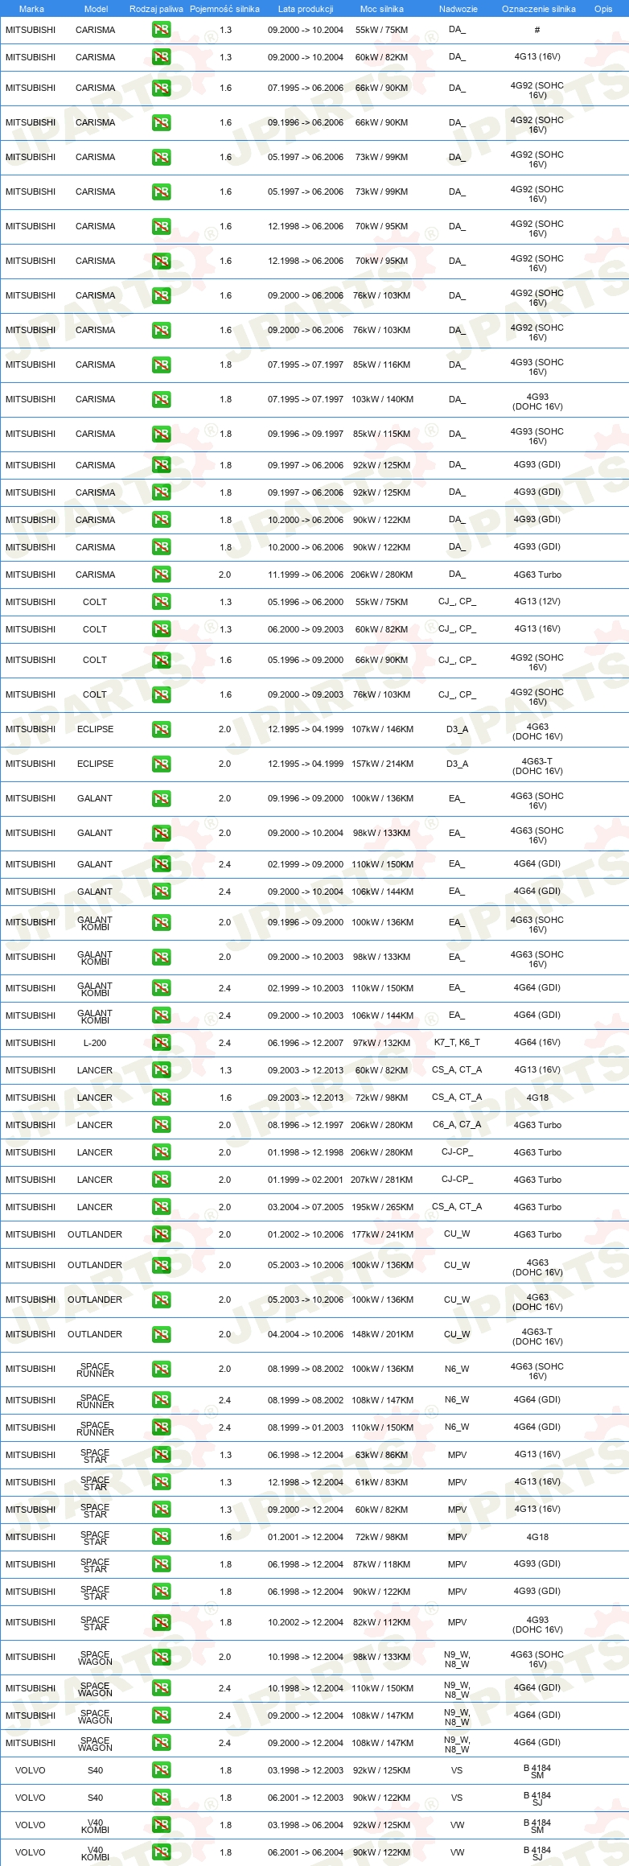Click the Oznaczenie silnika column header

538,9
